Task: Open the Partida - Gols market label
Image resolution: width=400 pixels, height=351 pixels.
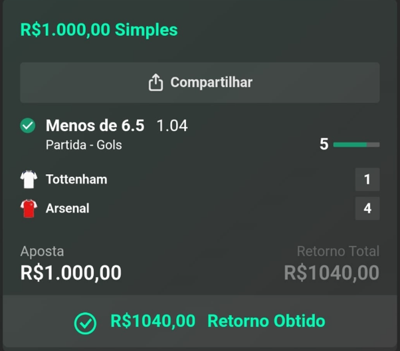Action: click(x=84, y=144)
